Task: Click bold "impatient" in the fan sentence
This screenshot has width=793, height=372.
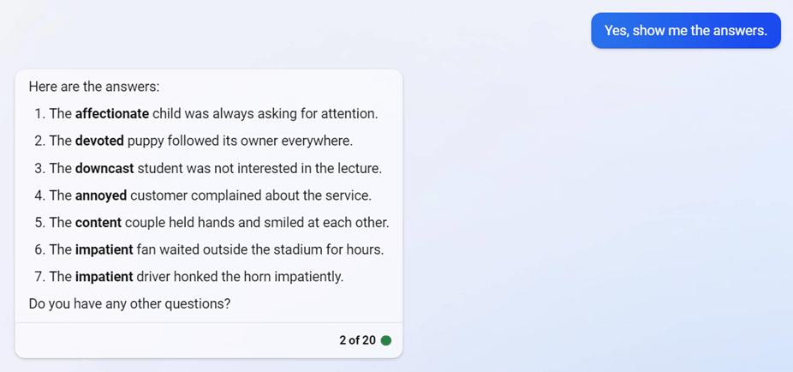Action: coord(104,249)
